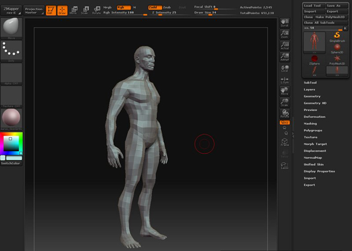Select the Move transform in the top toolbar
This screenshot has height=251, width=352.
(73, 11)
